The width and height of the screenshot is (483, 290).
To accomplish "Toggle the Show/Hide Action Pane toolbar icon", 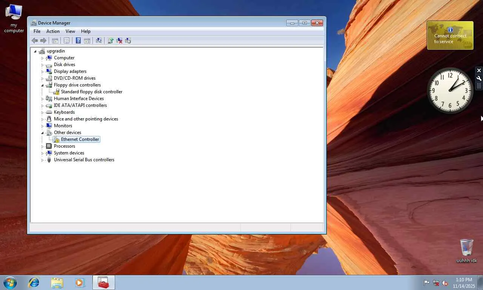I will pos(87,40).
